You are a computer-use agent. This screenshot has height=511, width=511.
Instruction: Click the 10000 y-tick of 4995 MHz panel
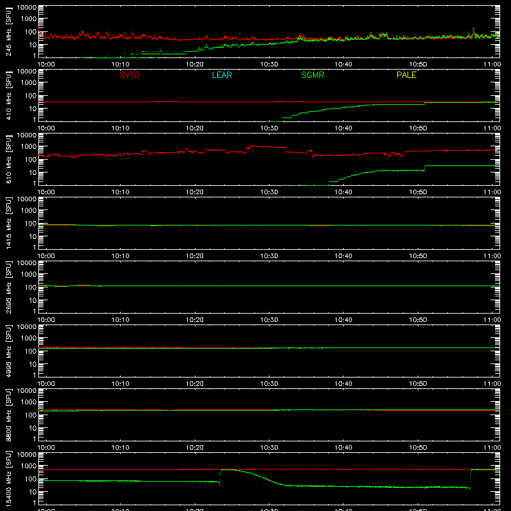(x=27, y=327)
